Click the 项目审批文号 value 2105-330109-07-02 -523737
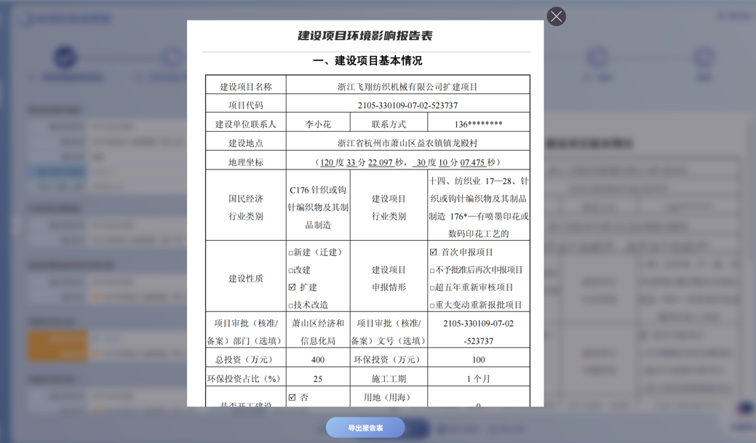Viewport: 756px width, 443px height. click(x=478, y=332)
